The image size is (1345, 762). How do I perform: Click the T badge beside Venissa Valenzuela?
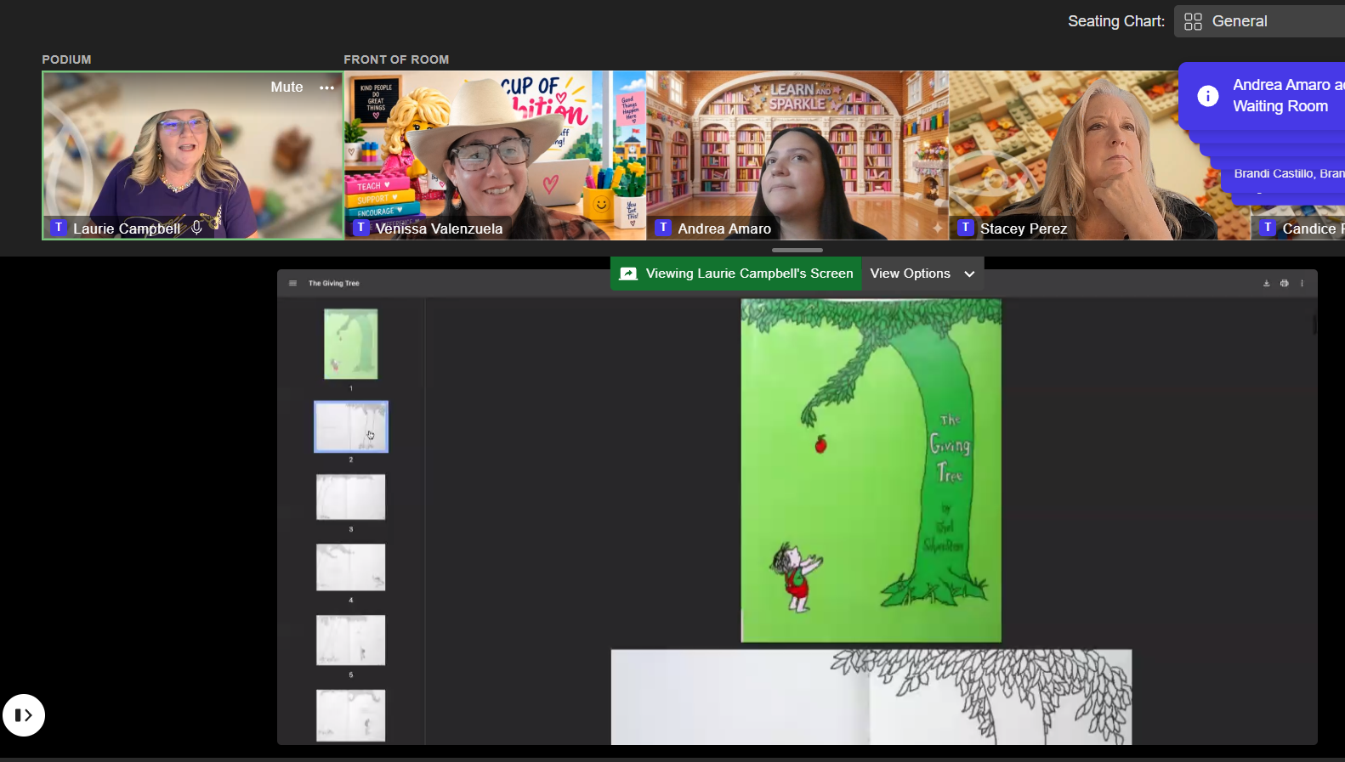click(361, 228)
